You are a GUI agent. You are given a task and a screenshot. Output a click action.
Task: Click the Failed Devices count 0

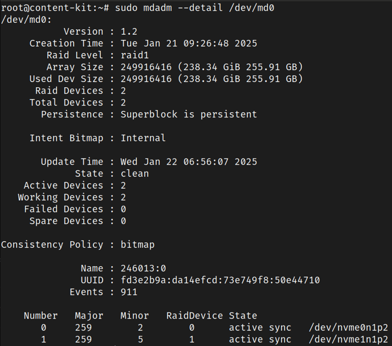123,209
